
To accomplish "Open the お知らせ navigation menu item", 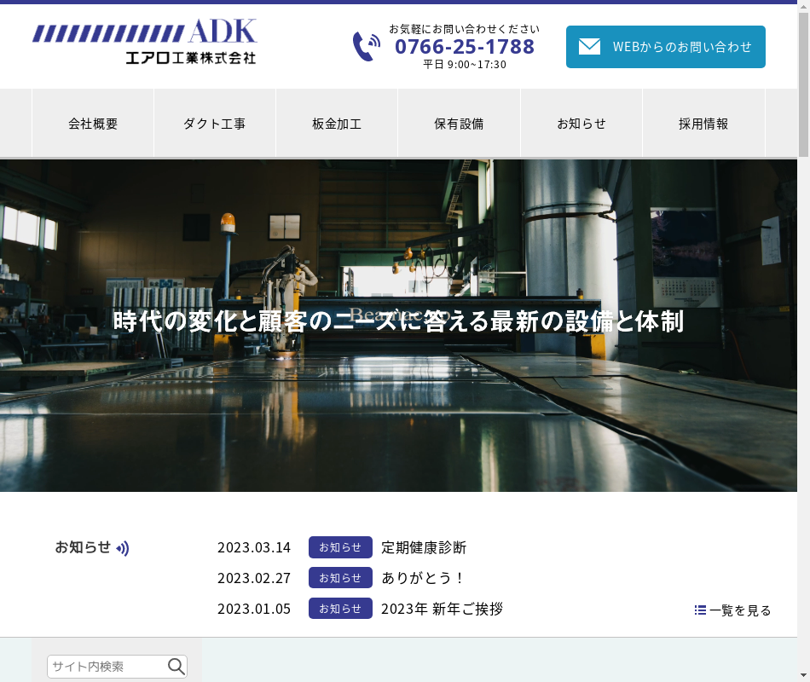I will click(x=581, y=124).
